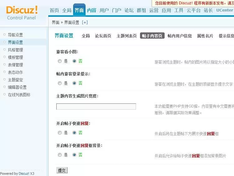
Task: Open 在线列表图标 in the sidebar
Action: coord(19,95)
